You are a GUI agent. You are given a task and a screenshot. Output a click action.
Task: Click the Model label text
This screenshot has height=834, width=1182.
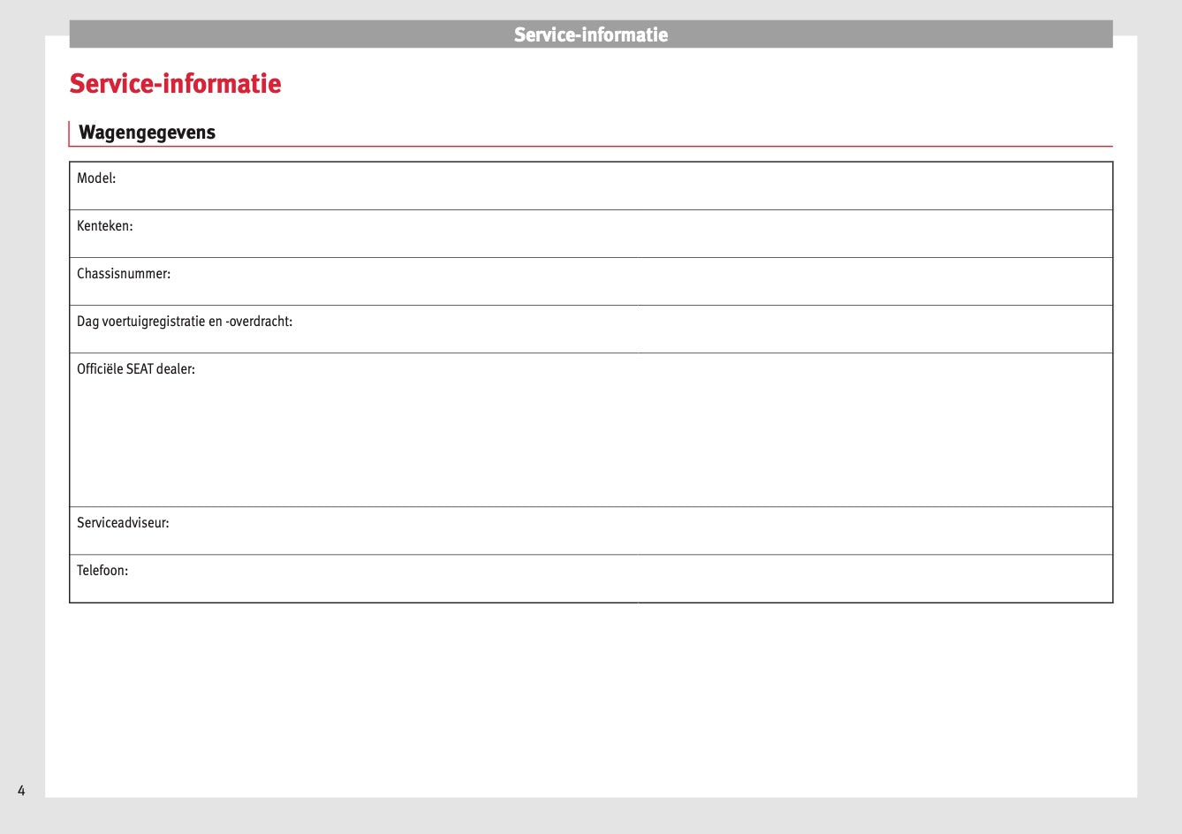coord(96,178)
